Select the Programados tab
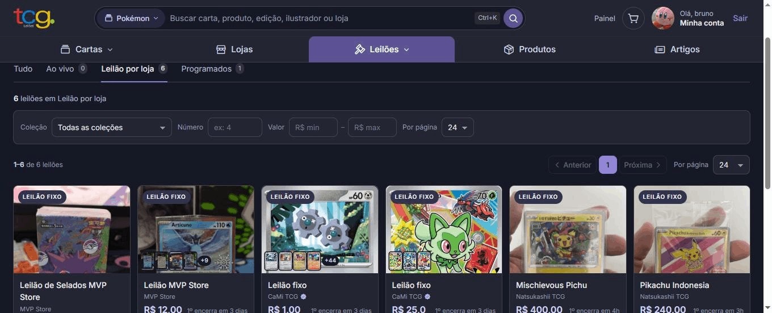The image size is (772, 313). click(x=212, y=69)
